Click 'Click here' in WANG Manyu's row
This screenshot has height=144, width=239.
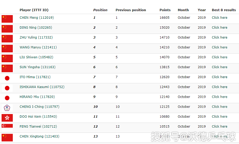[x=219, y=47]
